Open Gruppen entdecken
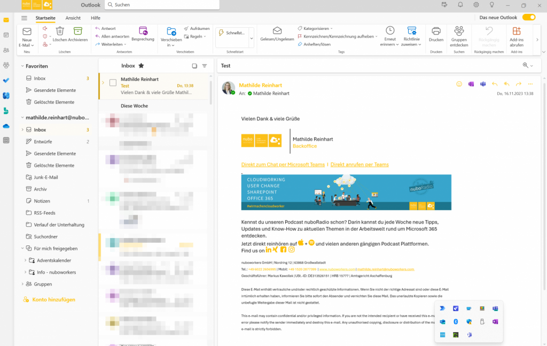The width and height of the screenshot is (547, 346). tap(459, 36)
